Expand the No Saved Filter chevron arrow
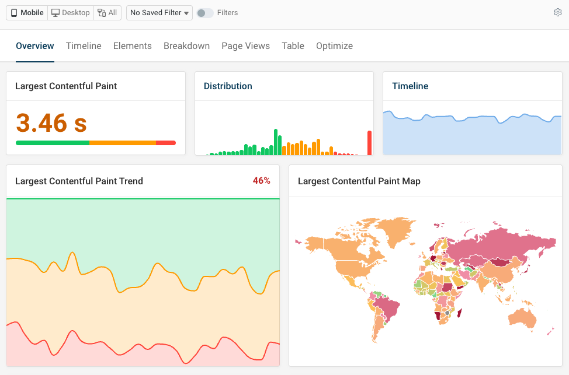Image resolution: width=569 pixels, height=375 pixels. pos(185,12)
